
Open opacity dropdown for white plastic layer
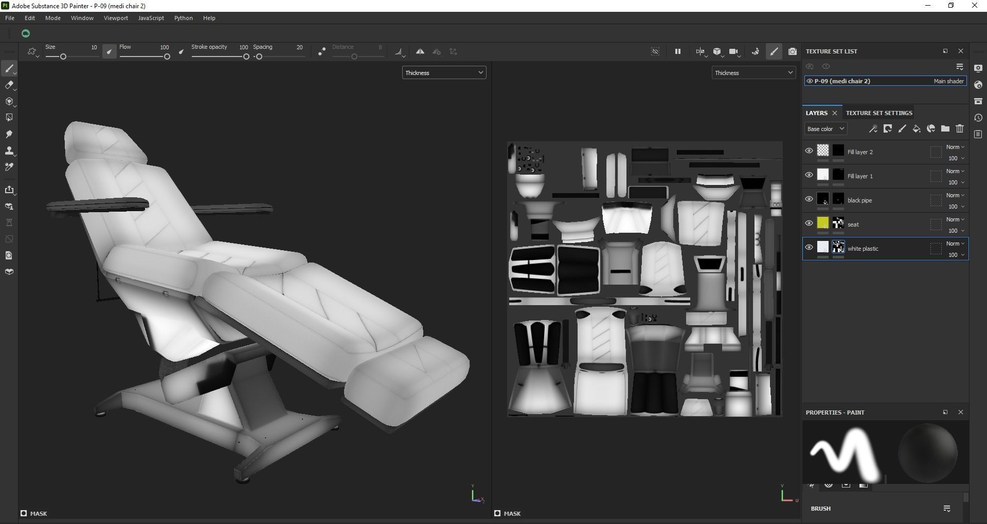coord(956,255)
